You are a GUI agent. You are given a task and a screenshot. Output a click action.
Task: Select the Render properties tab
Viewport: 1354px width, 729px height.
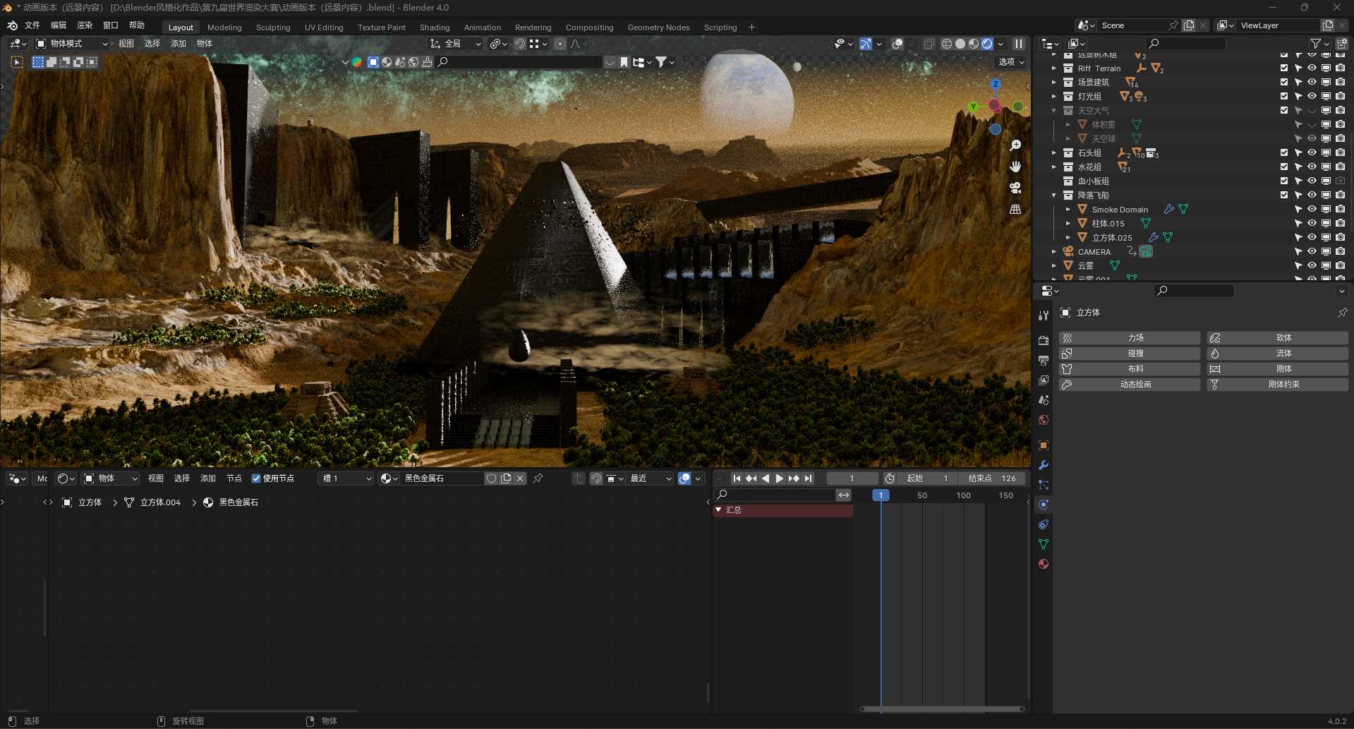(1044, 339)
